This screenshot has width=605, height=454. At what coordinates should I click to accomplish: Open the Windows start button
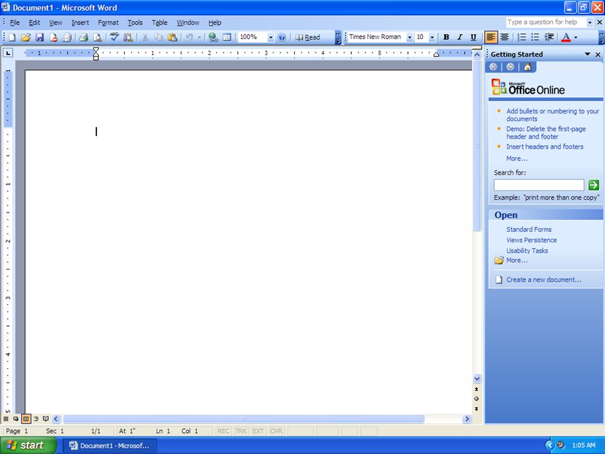[x=28, y=446]
